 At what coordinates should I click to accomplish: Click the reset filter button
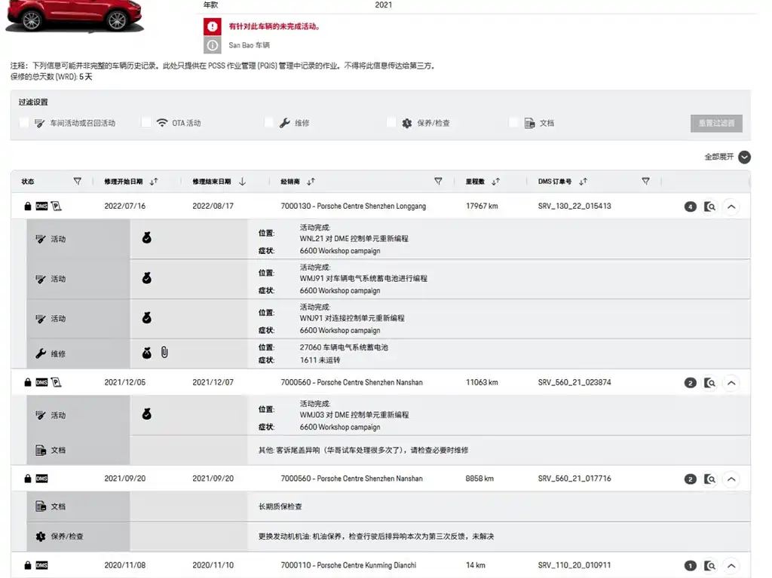pyautogui.click(x=716, y=123)
